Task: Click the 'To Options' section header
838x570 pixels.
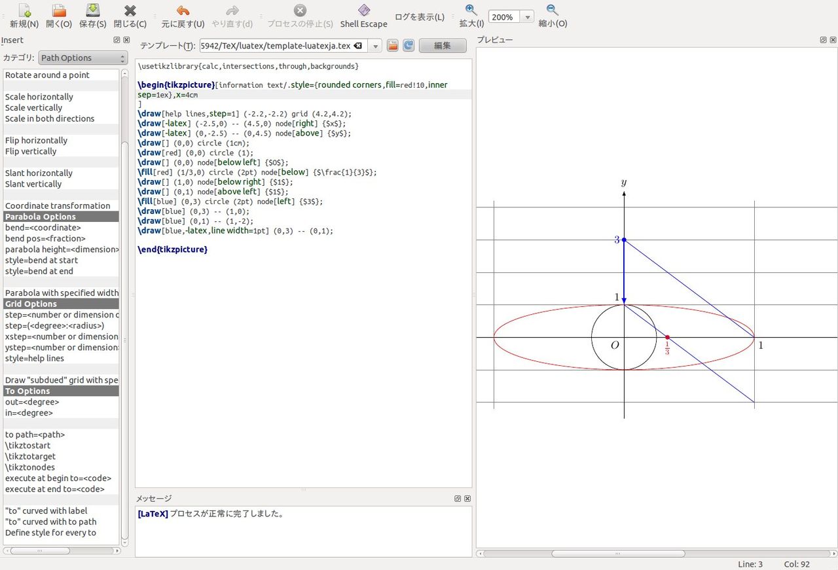Action: point(62,391)
